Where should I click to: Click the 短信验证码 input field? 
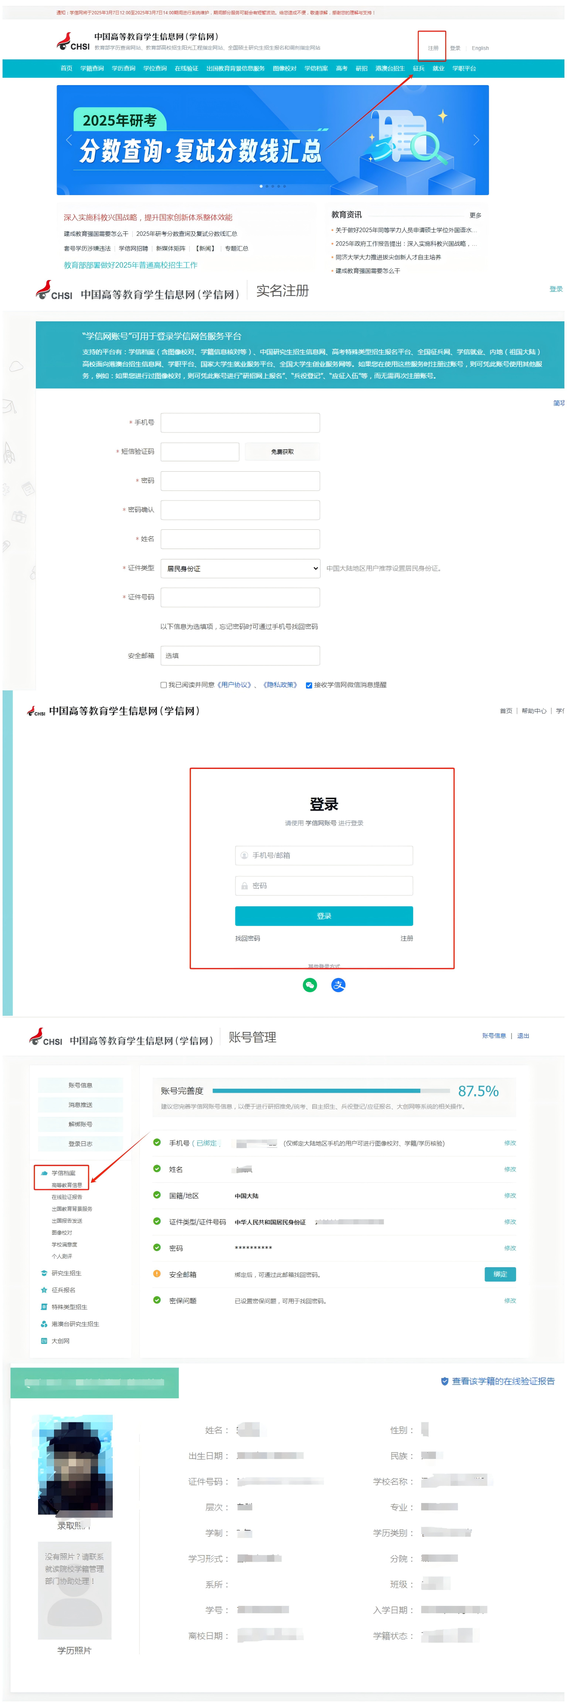tap(200, 452)
